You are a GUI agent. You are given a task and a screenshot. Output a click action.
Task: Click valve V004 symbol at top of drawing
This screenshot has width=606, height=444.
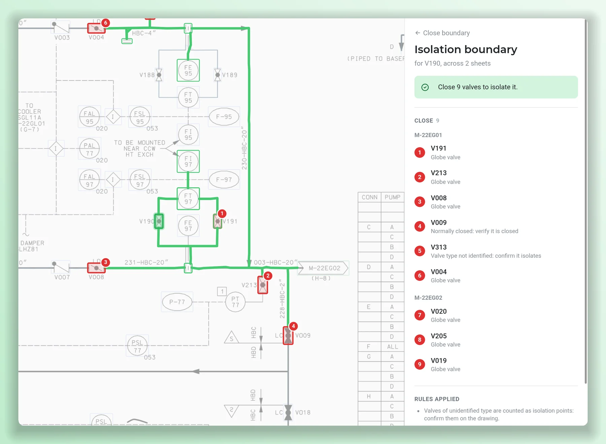[x=96, y=28]
